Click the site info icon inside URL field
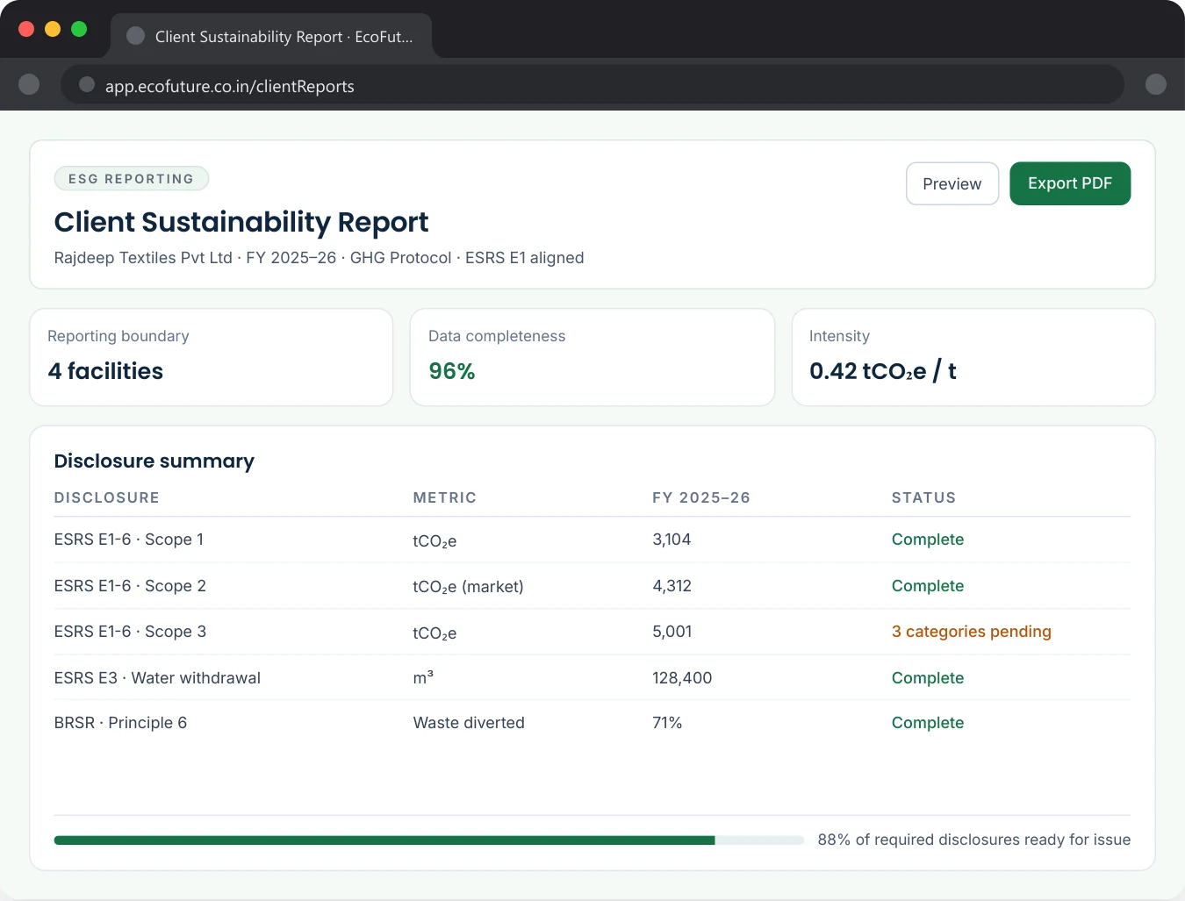This screenshot has height=901, width=1185. coord(86,84)
